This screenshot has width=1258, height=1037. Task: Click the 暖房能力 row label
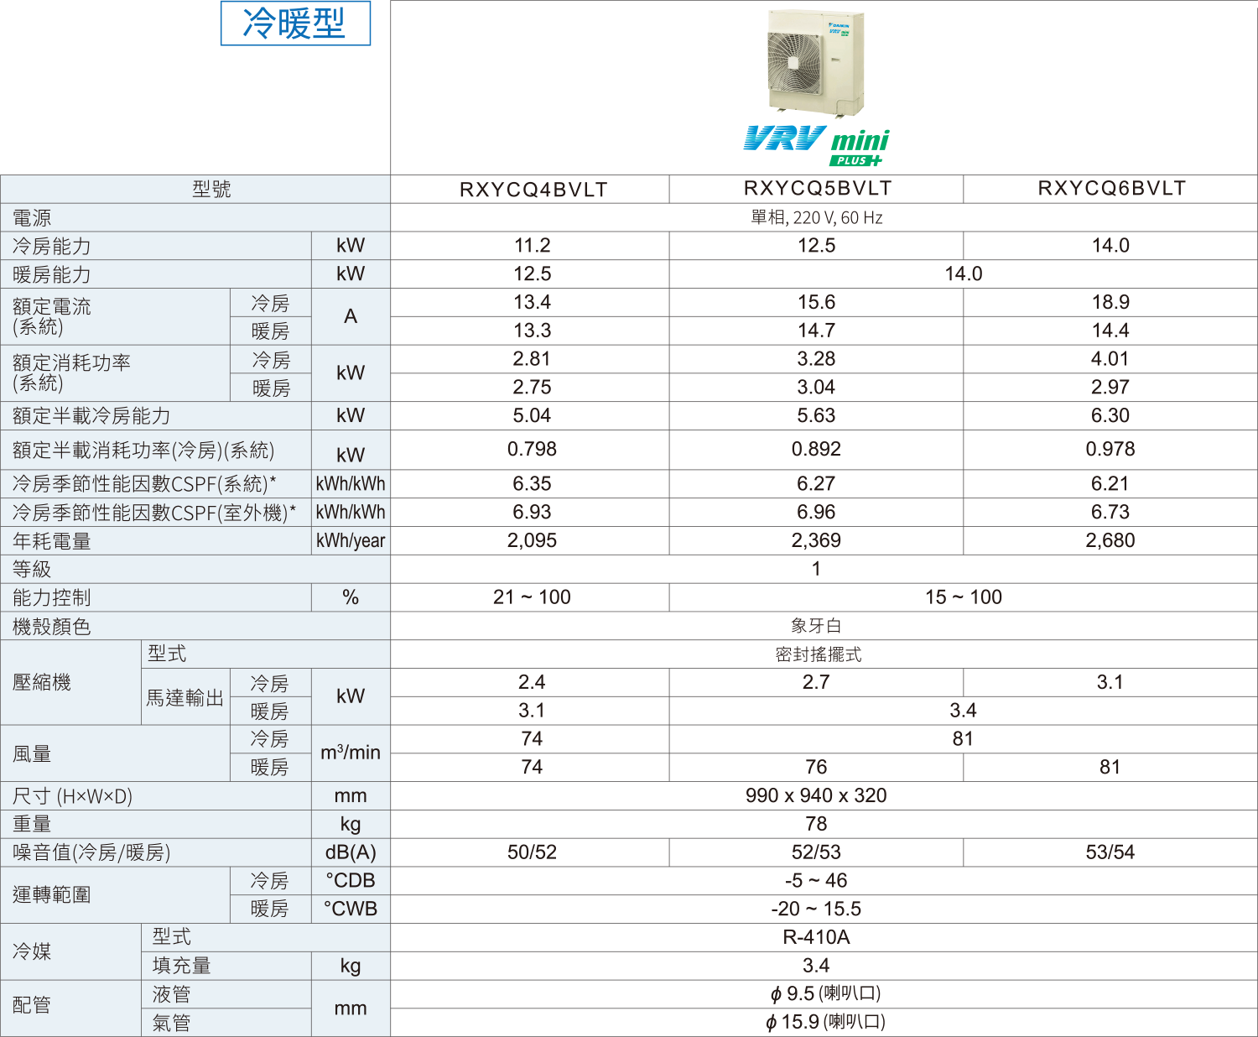tap(52, 275)
